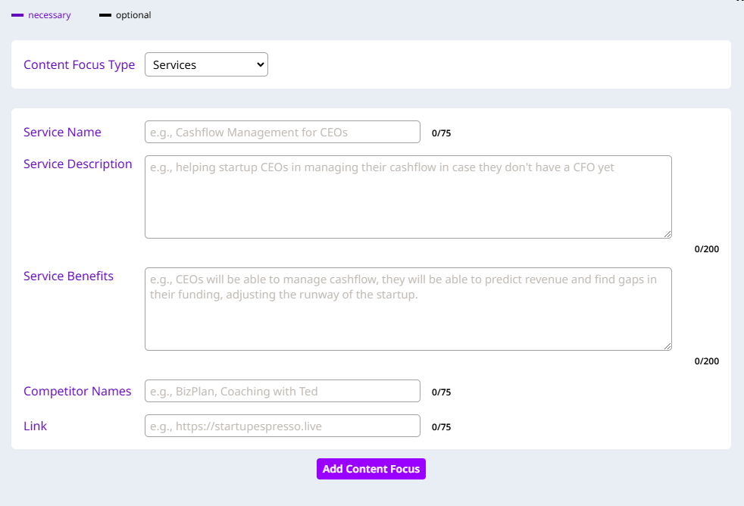Click the black optional legend marker

[105, 15]
